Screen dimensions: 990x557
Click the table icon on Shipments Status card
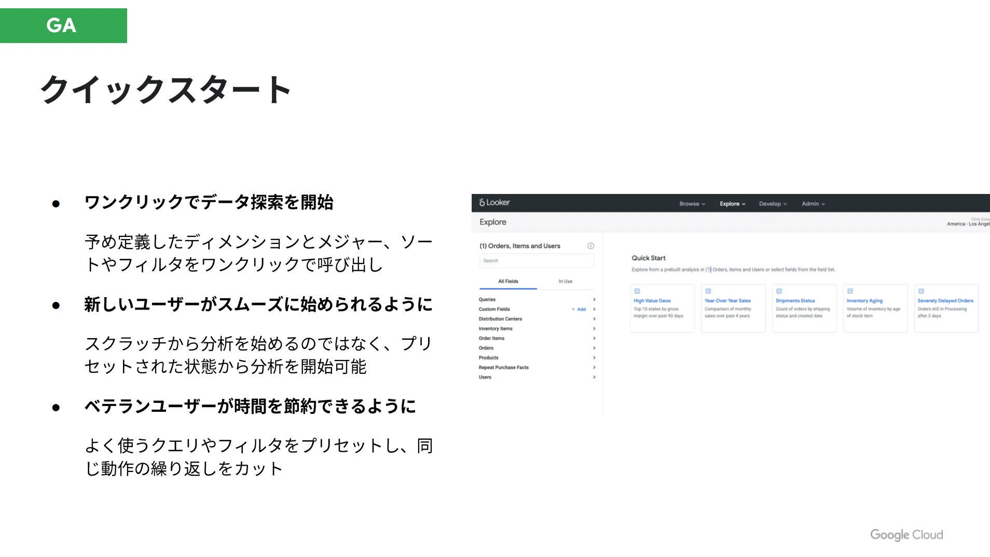coord(779,291)
